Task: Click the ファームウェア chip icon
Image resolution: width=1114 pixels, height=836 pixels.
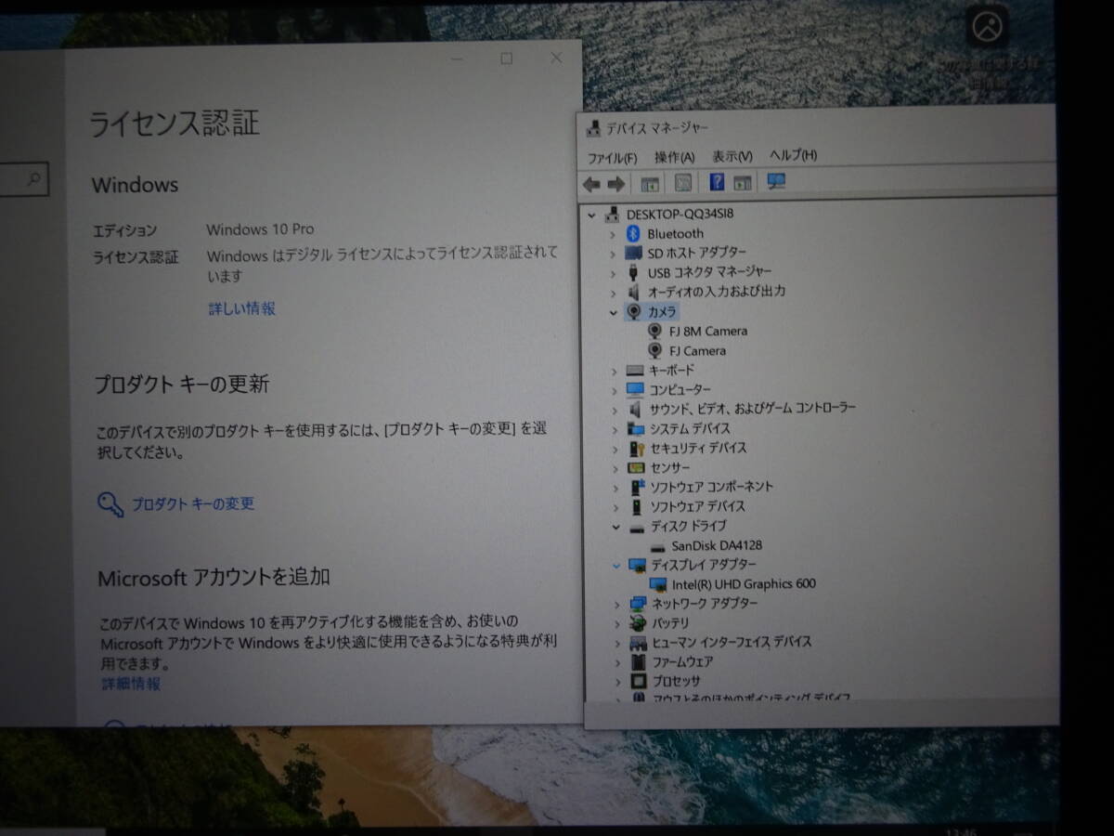Action: coord(638,662)
